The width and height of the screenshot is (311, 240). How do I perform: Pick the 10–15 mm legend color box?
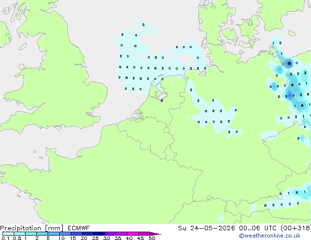point(65,234)
